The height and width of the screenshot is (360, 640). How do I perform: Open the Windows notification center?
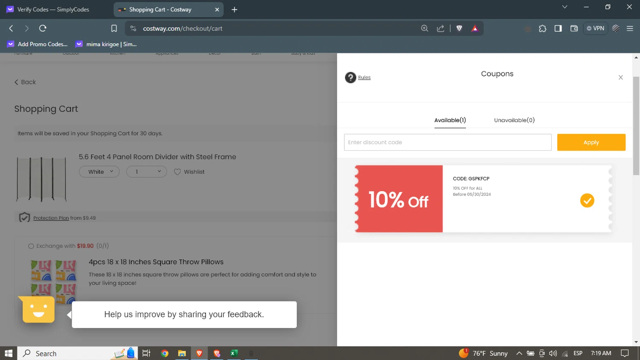click(x=625, y=353)
